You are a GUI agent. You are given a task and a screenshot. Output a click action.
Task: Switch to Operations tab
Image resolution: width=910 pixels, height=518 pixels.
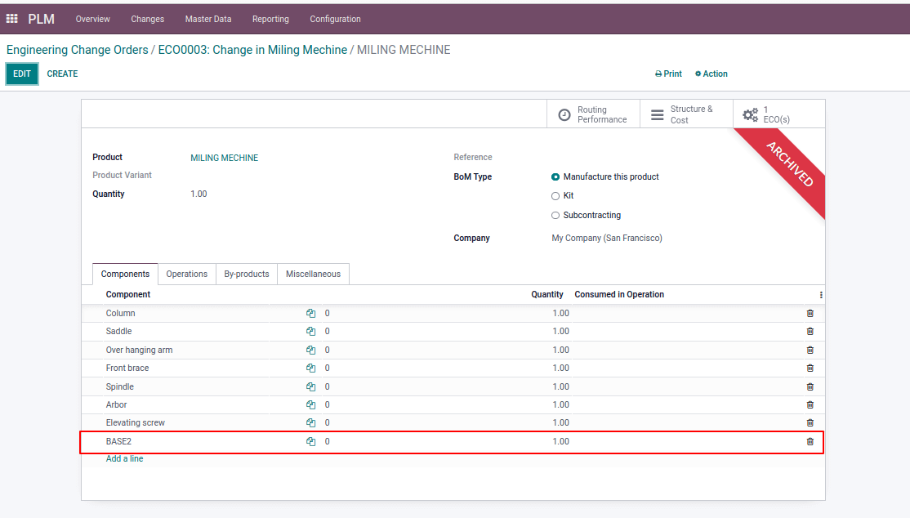[x=187, y=274]
